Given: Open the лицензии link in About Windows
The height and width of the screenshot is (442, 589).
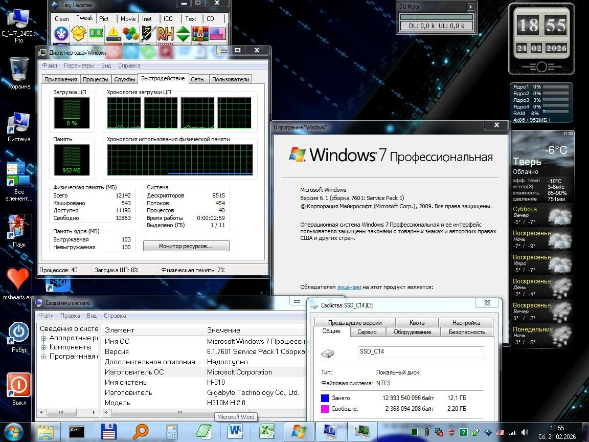Looking at the screenshot, I should coord(349,287).
